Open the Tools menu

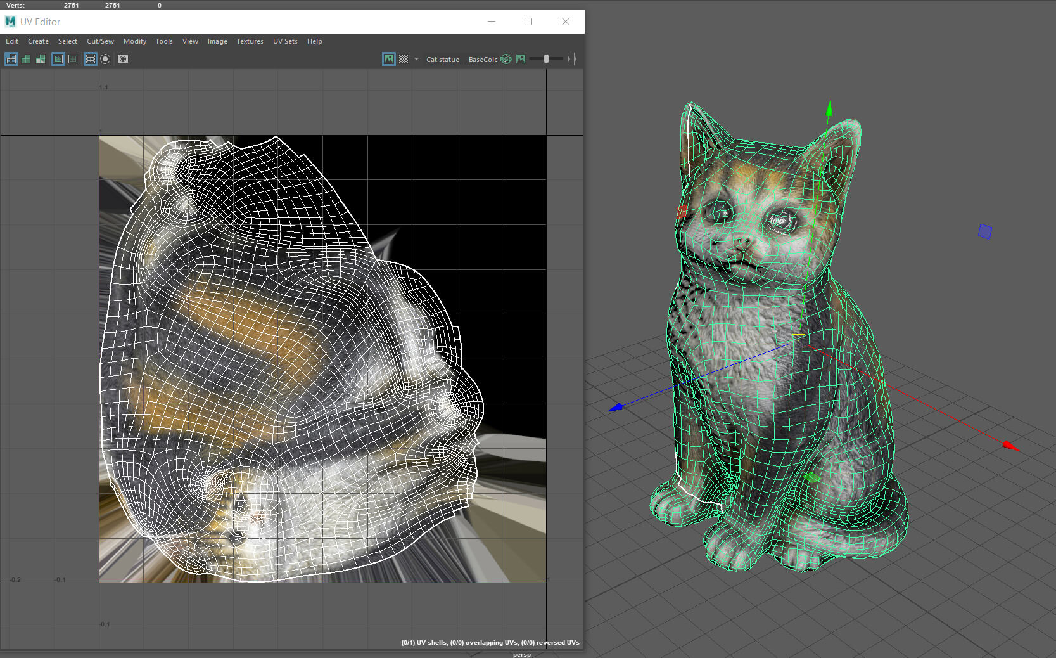coord(164,41)
